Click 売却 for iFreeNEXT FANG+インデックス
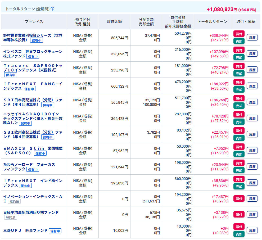Screen dimensions: 262x240 239,90
